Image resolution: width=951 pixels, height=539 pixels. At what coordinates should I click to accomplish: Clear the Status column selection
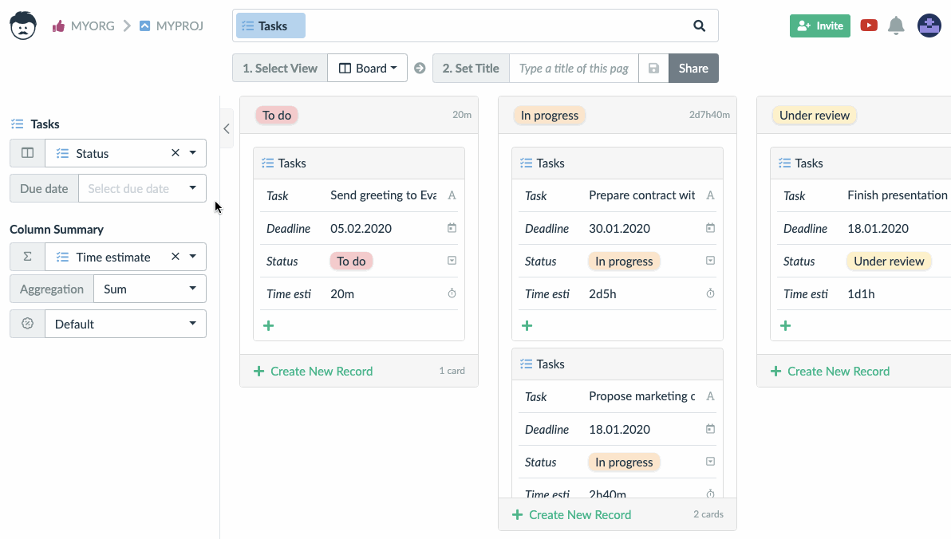click(176, 153)
